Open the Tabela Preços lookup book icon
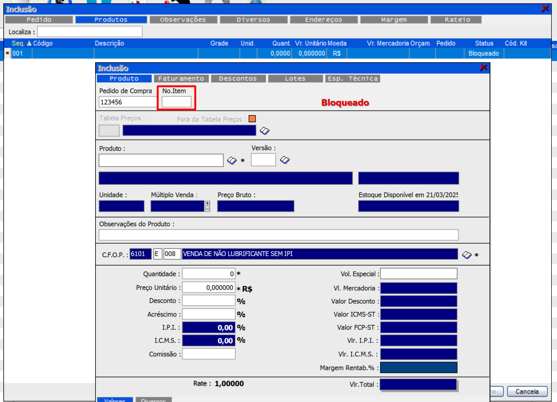The width and height of the screenshot is (557, 402). [264, 131]
